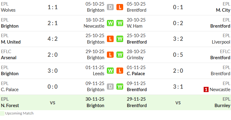
Task: Open the Brentford 3:2 Liverpool score
Action: (178, 39)
